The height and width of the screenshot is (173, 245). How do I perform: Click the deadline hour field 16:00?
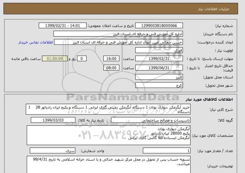click(111, 59)
